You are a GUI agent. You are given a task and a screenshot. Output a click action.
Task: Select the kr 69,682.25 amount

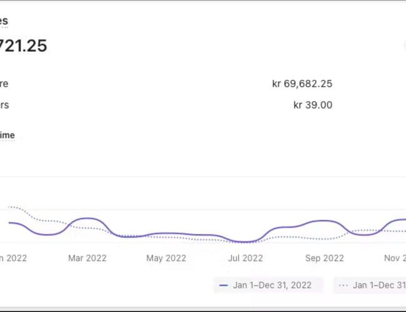coord(302,84)
